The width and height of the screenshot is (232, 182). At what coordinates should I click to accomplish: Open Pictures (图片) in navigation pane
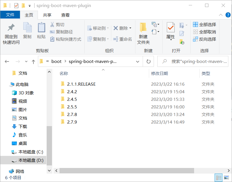[x=20, y=110]
